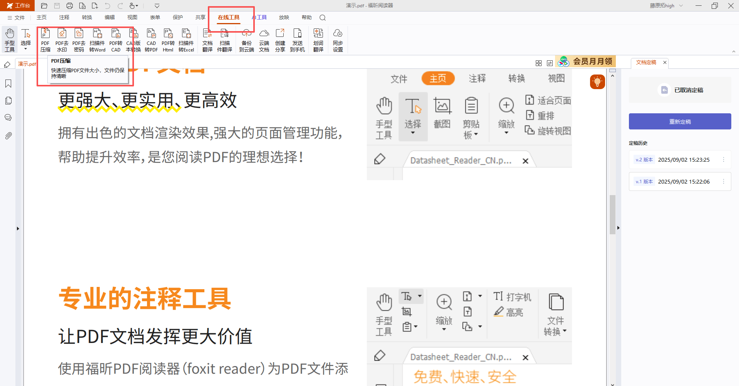This screenshot has width=739, height=386.
Task: Open the quick access toolbar customize dropdown
Action: (x=157, y=6)
